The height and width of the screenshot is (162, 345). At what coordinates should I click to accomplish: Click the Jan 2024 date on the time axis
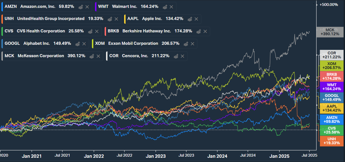pyautogui.click(x=217, y=156)
